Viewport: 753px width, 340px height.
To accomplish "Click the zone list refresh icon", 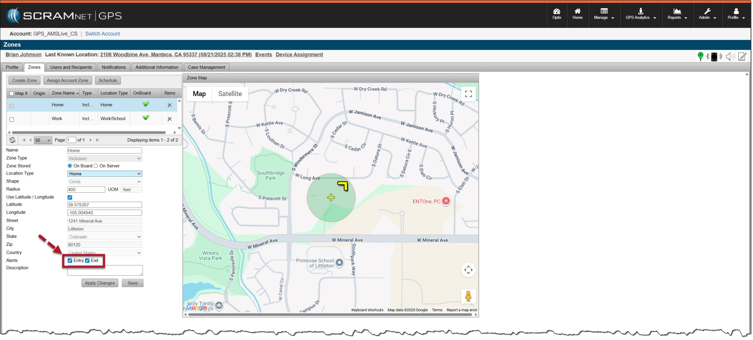I will click(12, 140).
